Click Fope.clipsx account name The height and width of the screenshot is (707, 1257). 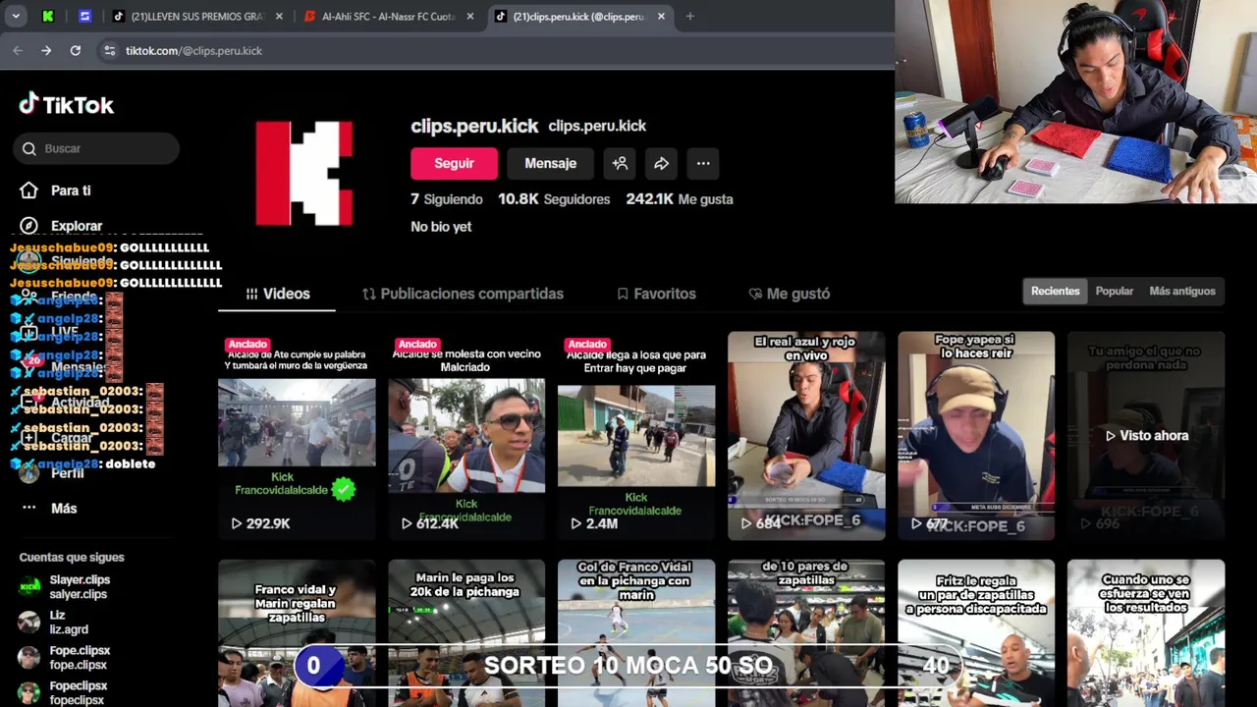tap(80, 651)
